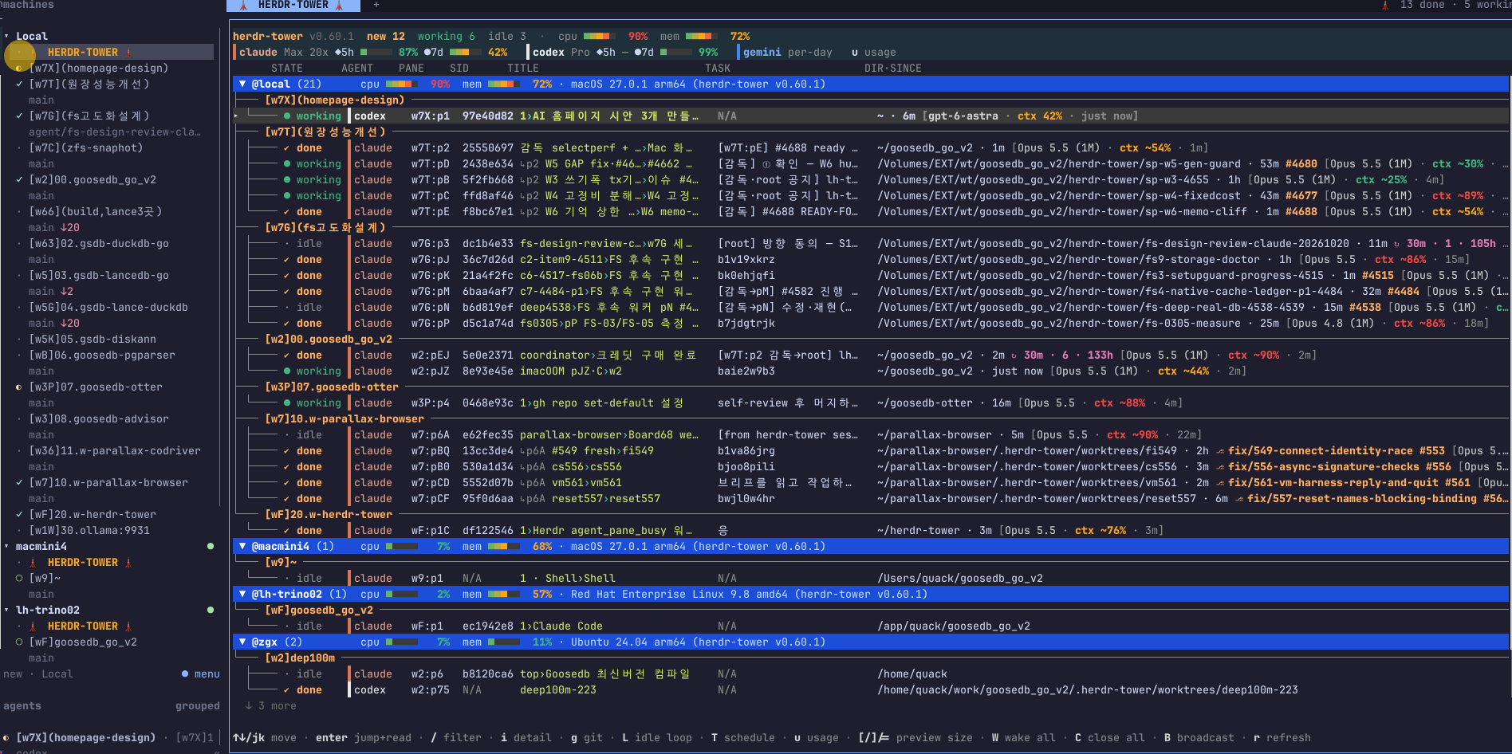Click the half-circle icon beside [w7X] in agents panel
The height and width of the screenshot is (754, 1512).
(6, 738)
